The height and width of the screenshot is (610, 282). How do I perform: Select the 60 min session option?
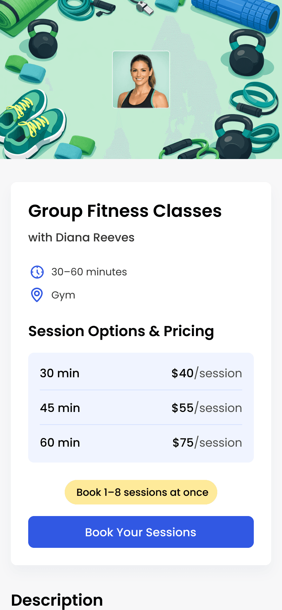pyautogui.click(x=60, y=442)
